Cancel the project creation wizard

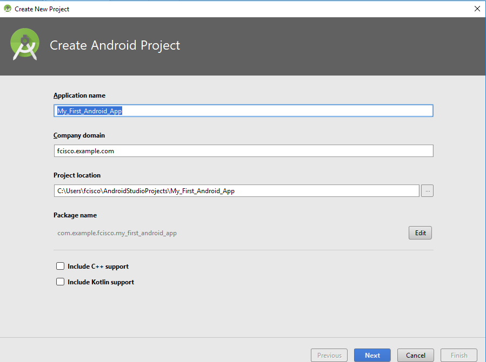(x=415, y=355)
